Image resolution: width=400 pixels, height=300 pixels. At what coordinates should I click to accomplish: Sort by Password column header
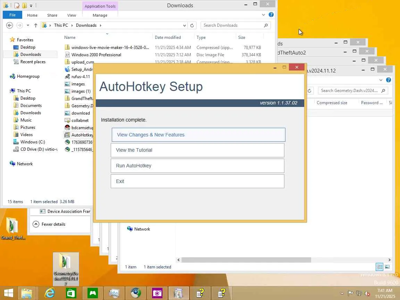click(372, 103)
